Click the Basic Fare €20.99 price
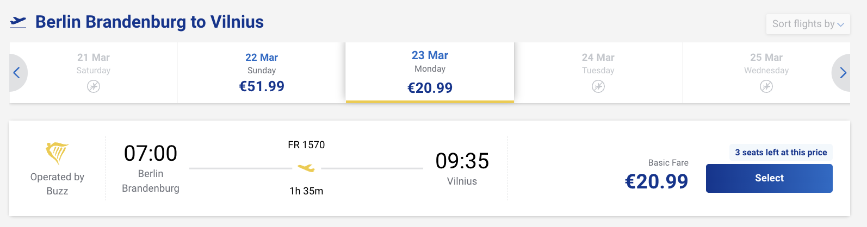Screen dimensions: 867x227 pos(657,181)
